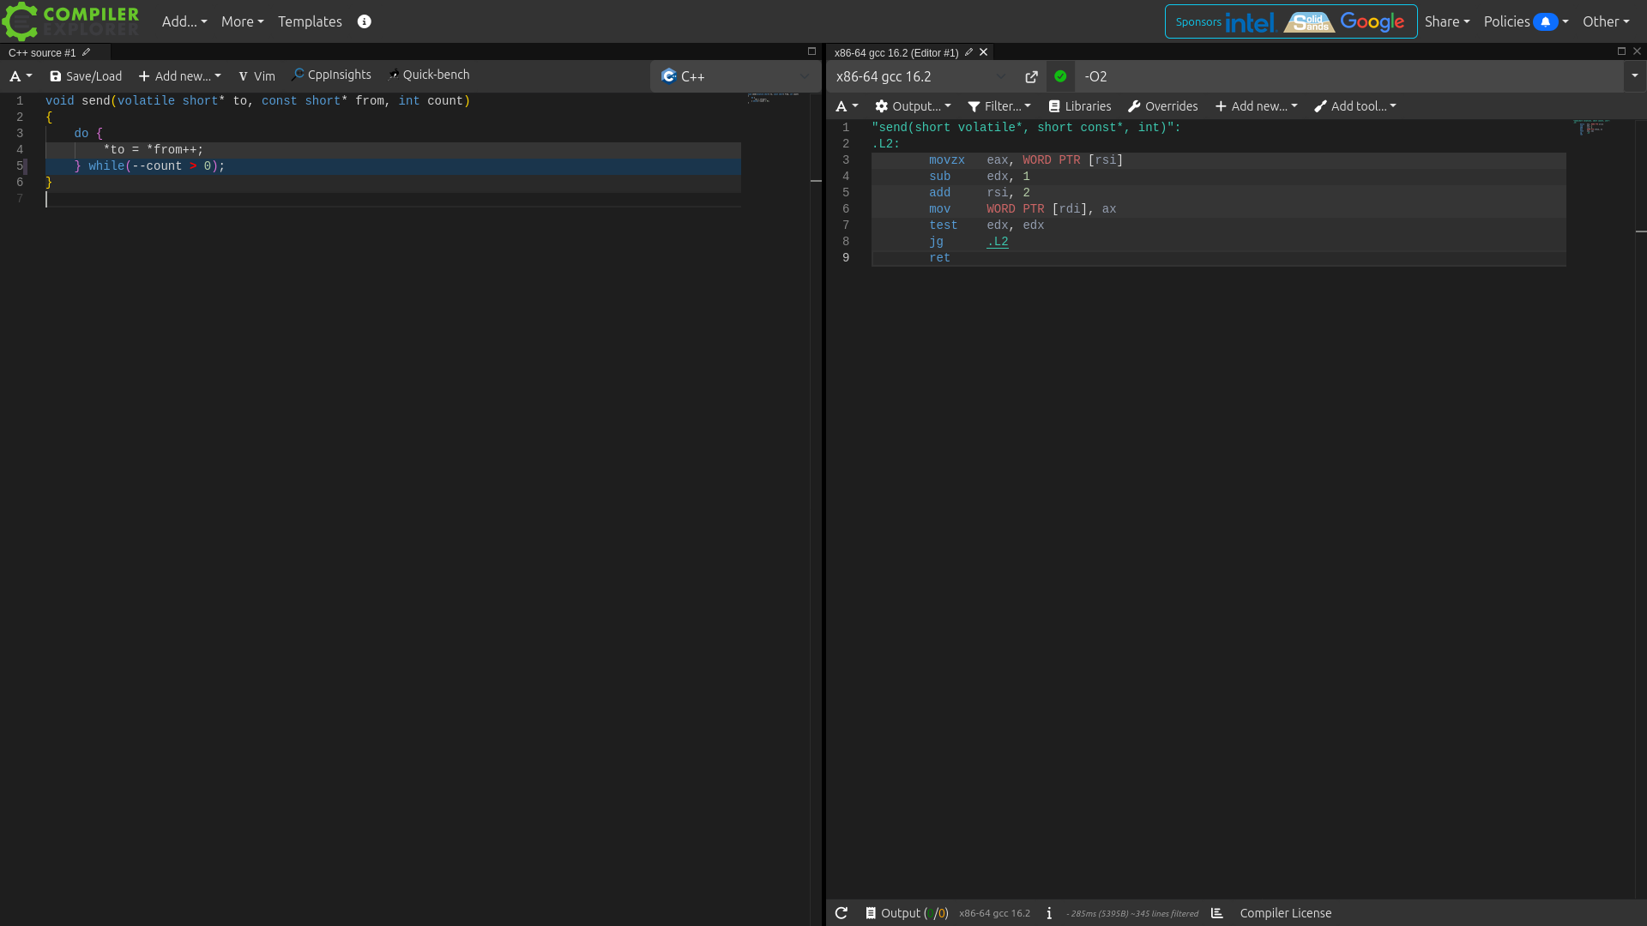Open the x86-64 gcc 16.2 compiler picker
Screen dimensions: 1647x926
(921, 76)
